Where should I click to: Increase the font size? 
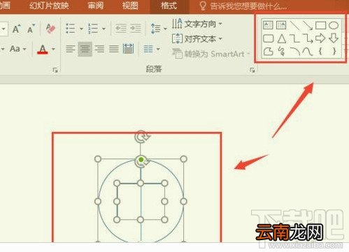[x=16, y=29]
